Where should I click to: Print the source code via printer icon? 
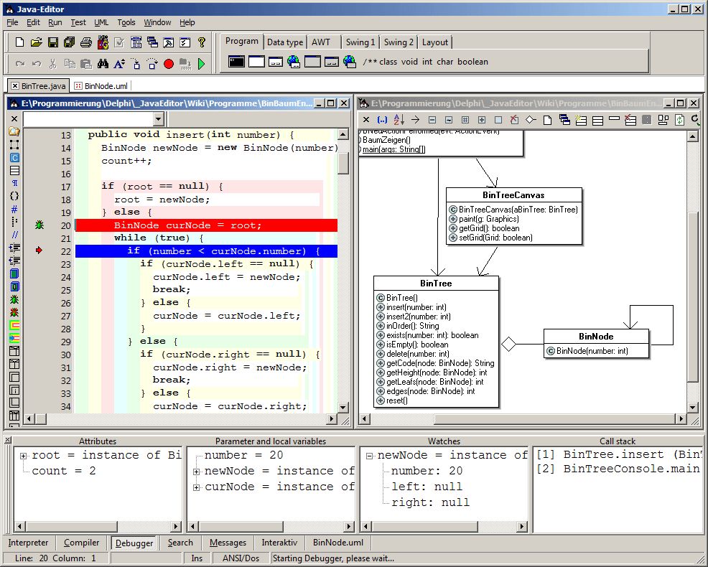(x=85, y=42)
